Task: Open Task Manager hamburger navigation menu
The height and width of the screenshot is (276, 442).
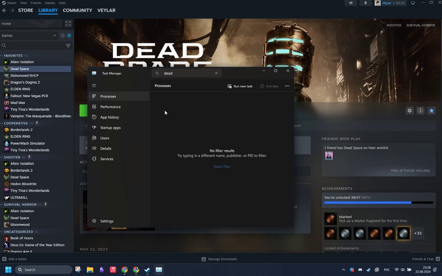Action: [x=94, y=86]
